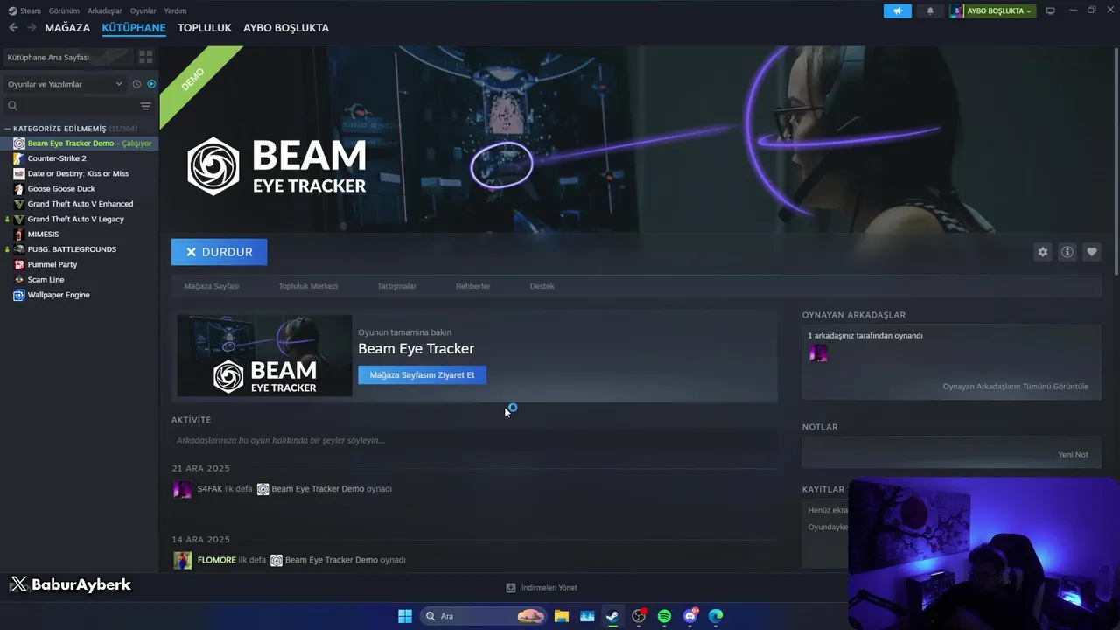Click the page vertical scrollbar
Screen dimensions: 1120x630
click(x=1116, y=162)
